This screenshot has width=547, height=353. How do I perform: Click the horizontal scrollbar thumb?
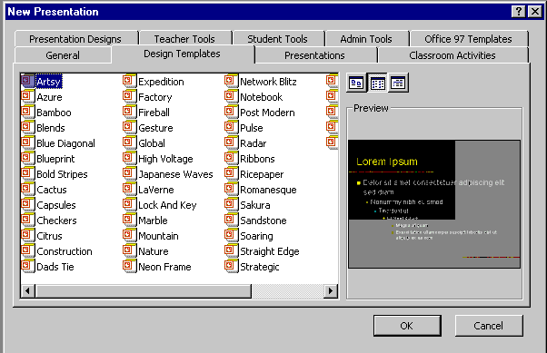coord(144,291)
